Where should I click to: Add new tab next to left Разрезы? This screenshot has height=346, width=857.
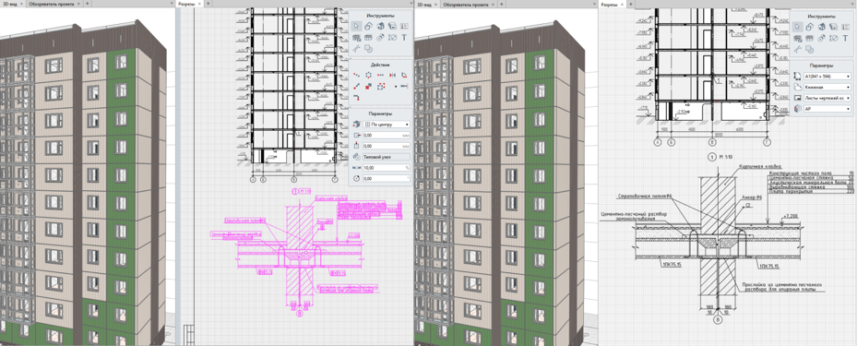pyautogui.click(x=208, y=4)
